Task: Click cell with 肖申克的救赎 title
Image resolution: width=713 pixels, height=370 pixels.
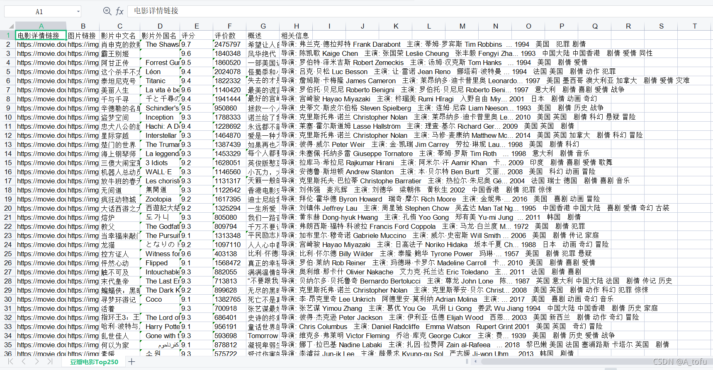Action: point(120,44)
